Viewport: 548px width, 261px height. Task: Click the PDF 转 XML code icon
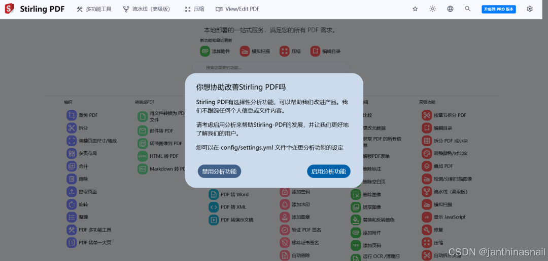click(x=214, y=207)
